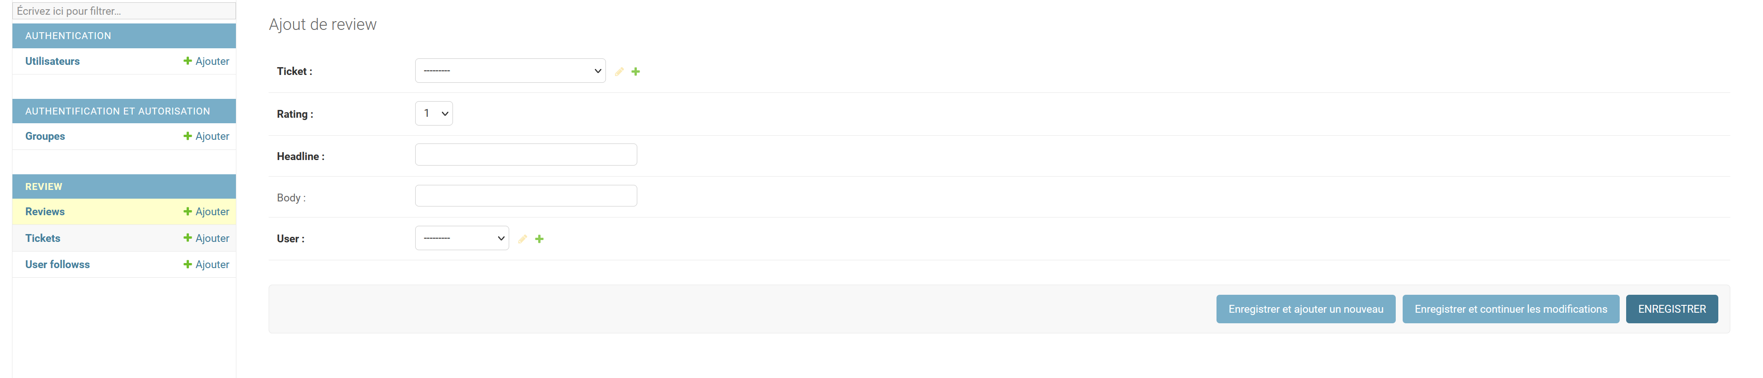Click Enregistrer et ajouter un nouveau
Viewport: 1763px width, 378px height.
tap(1305, 309)
